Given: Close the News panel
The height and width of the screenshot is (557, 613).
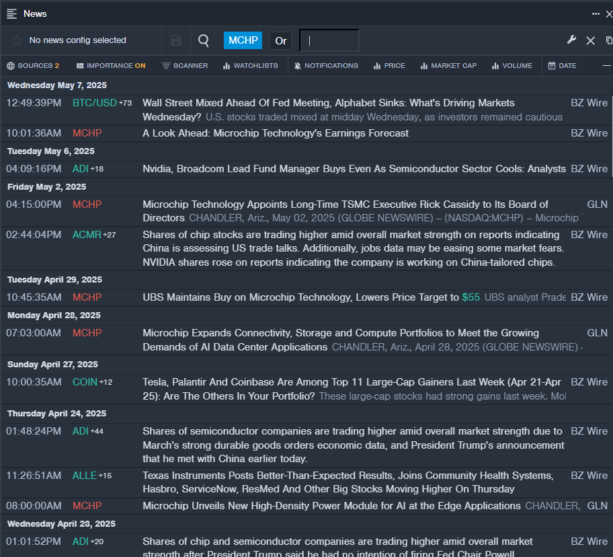Looking at the screenshot, I should coord(609,14).
